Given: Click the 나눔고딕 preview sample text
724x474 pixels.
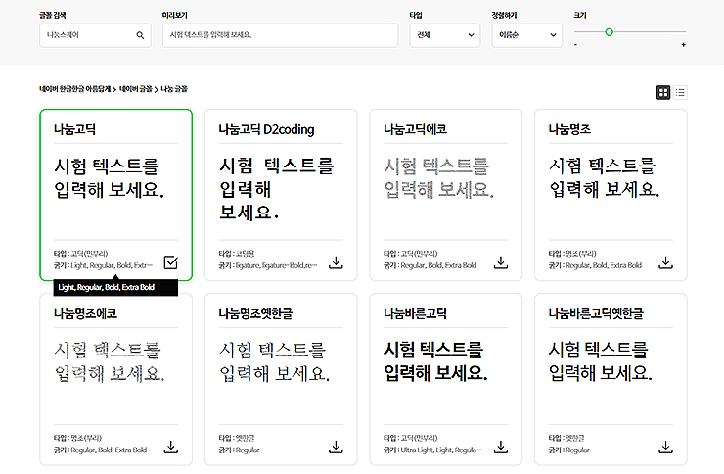Looking at the screenshot, I should click(109, 178).
